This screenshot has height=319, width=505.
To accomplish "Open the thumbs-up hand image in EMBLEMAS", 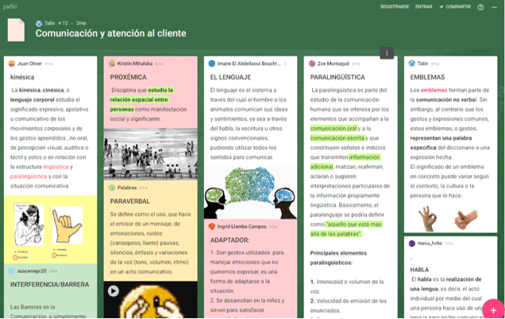I will pos(466,219).
